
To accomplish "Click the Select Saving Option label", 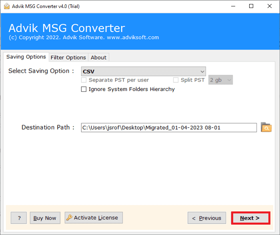I will pos(41,71).
